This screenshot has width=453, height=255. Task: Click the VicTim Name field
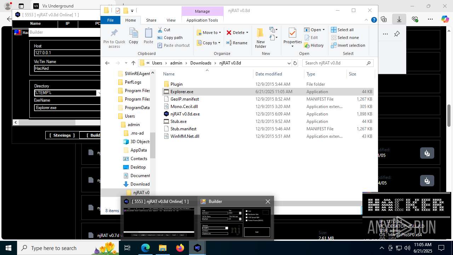coord(67,68)
